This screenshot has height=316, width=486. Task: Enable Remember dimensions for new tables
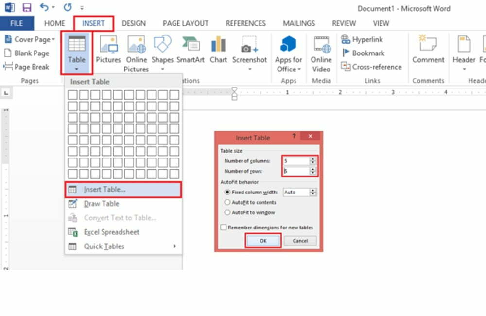[x=224, y=228]
